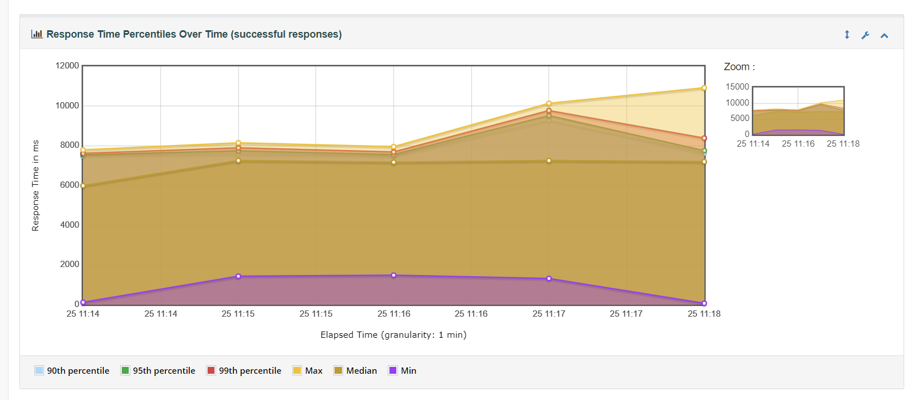The image size is (907, 400).
Task: Toggle the 90th percentile legend label
Action: coord(78,371)
